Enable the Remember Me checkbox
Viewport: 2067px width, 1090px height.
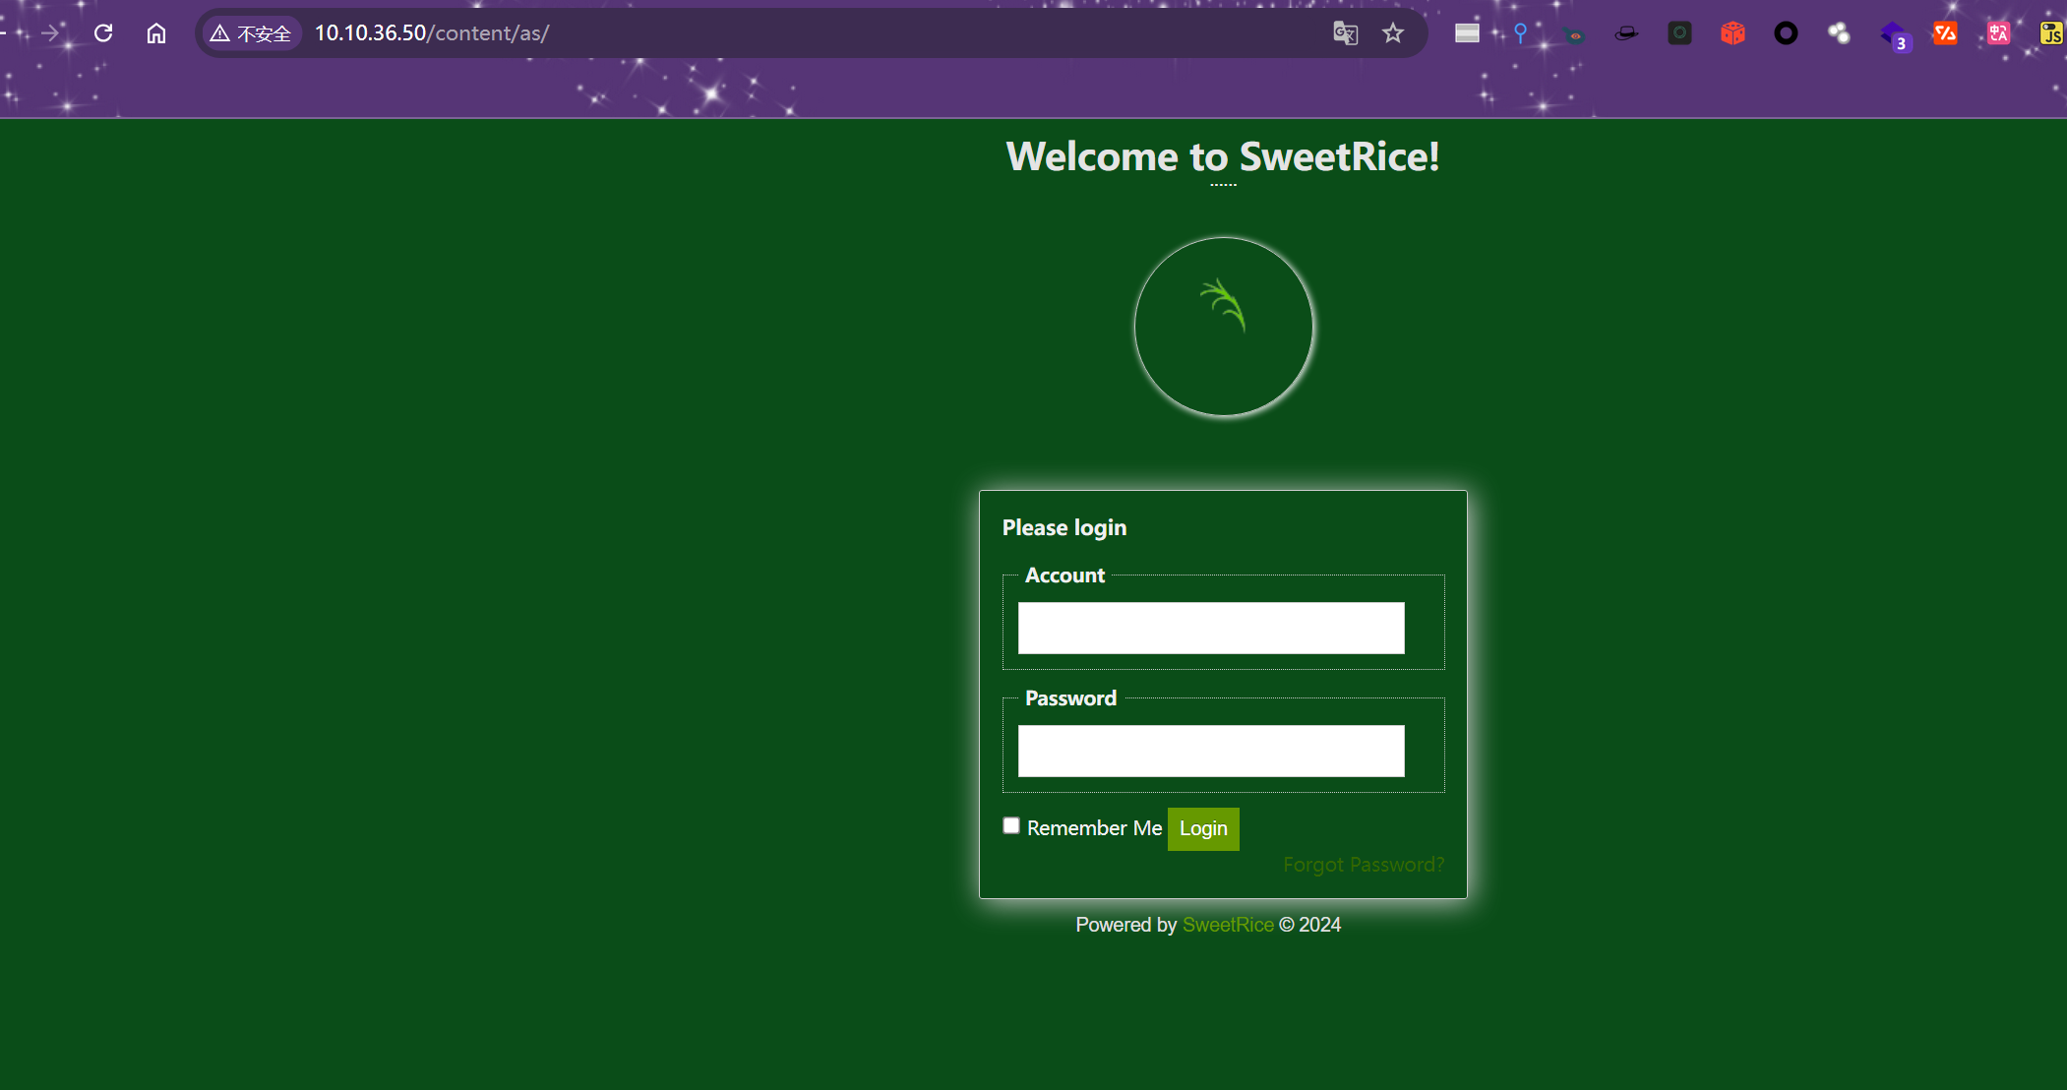tap(1011, 825)
